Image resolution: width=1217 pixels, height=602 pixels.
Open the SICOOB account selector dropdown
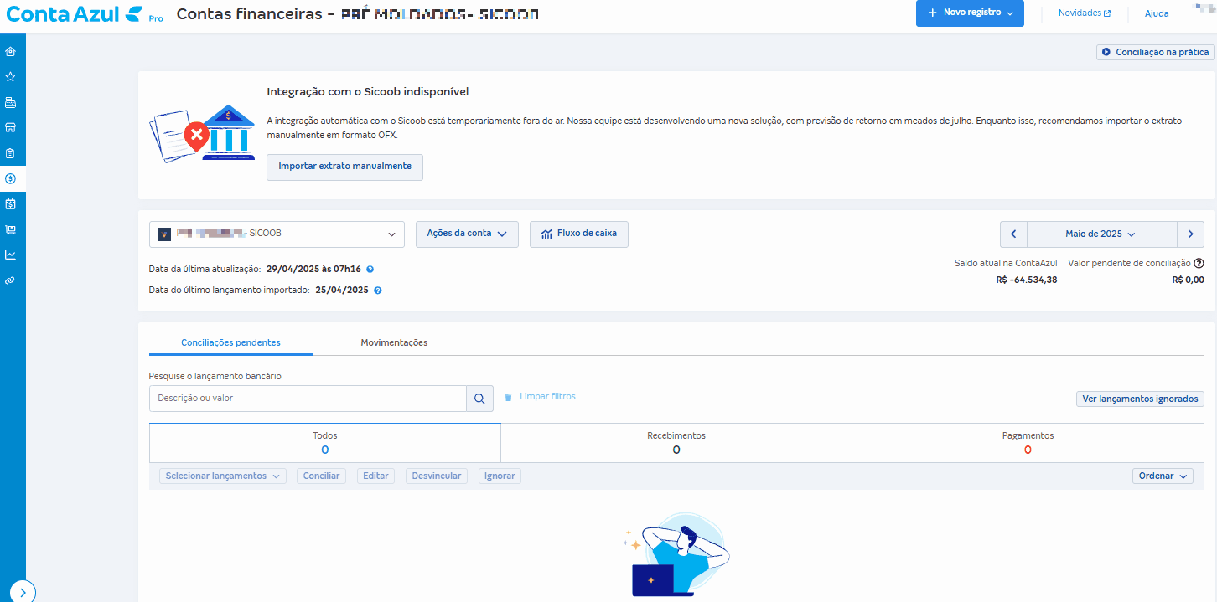[x=277, y=234]
